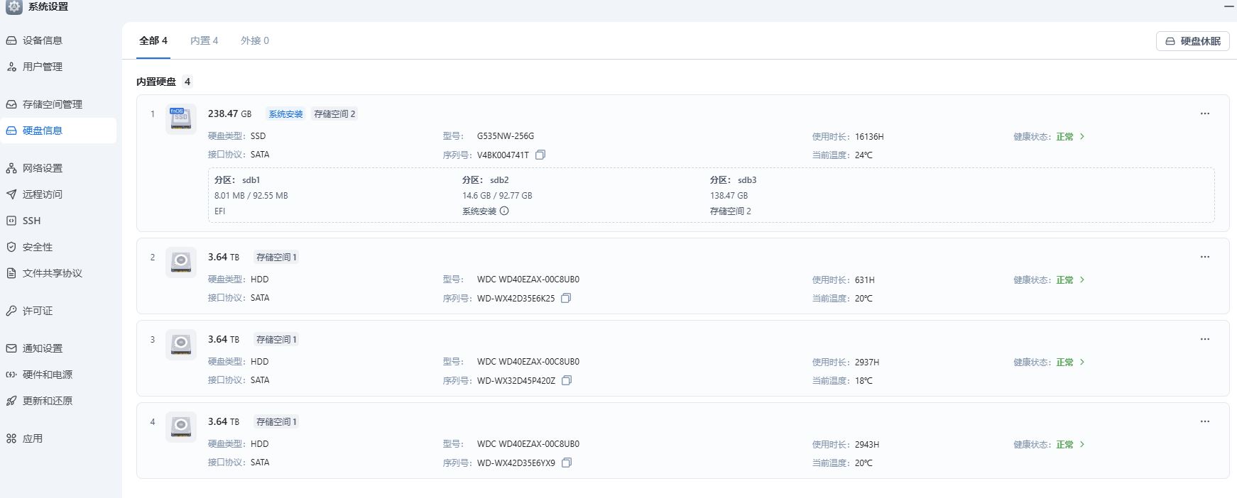
Task: Switch to the 全部 4 tab
Action: [153, 40]
